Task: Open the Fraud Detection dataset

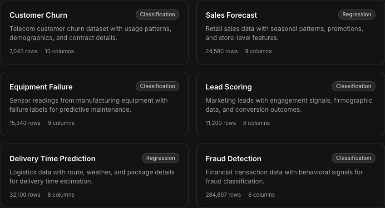Action: click(x=233, y=158)
